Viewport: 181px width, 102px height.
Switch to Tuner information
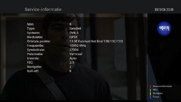(x=156, y=97)
